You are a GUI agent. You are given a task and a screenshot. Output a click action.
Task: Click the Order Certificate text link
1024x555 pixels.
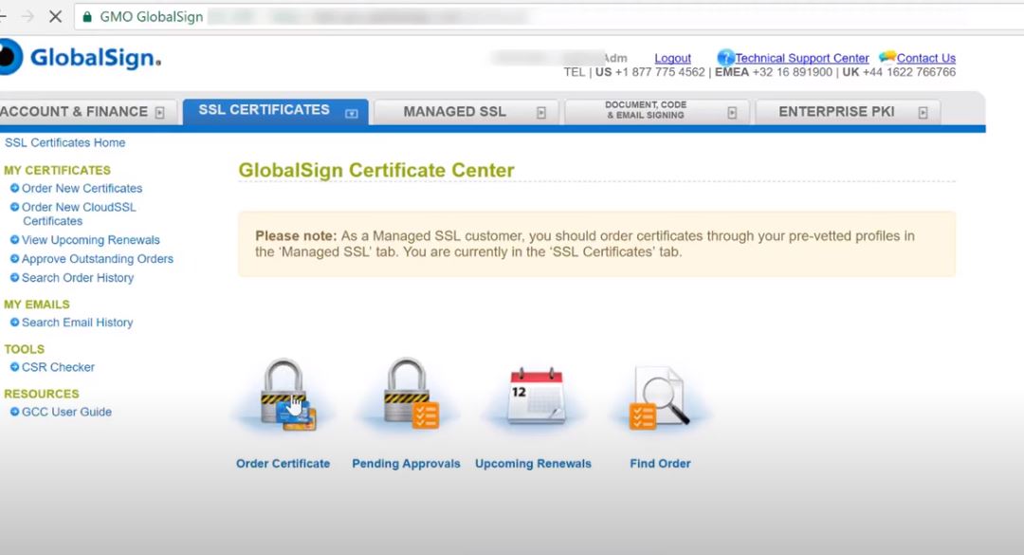click(x=283, y=464)
